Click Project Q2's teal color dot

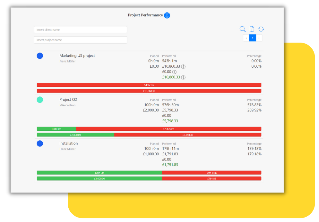[40, 100]
